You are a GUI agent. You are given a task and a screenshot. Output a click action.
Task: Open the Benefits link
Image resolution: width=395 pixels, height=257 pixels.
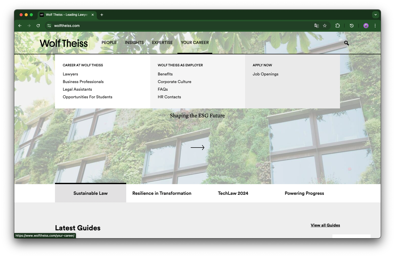coord(165,74)
